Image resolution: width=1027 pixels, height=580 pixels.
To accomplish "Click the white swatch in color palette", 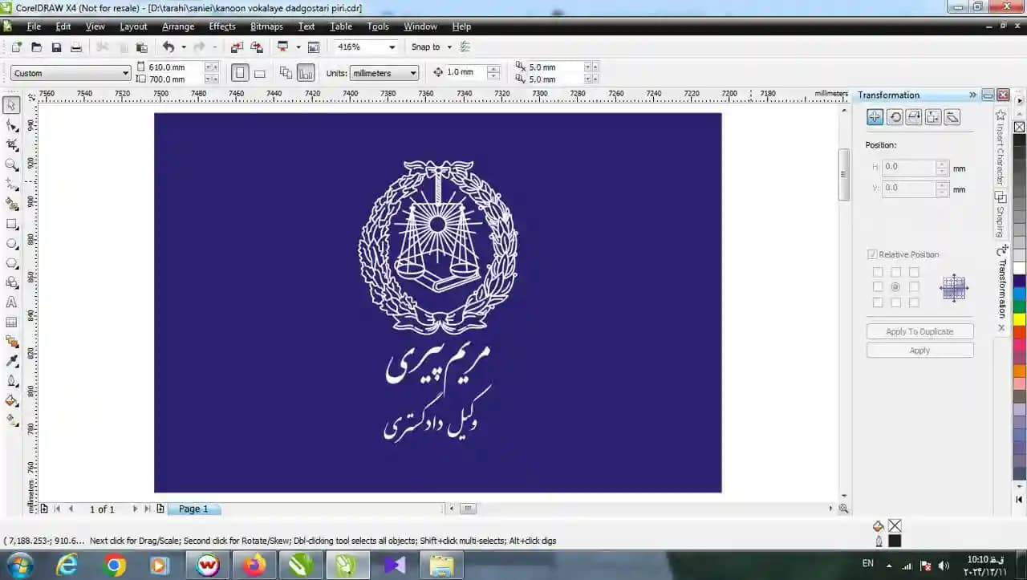I will [1019, 268].
